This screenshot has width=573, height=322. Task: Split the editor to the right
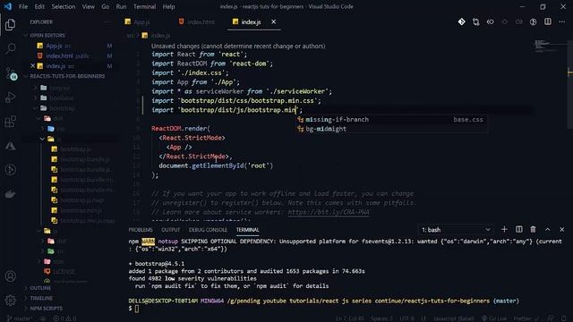[547, 21]
